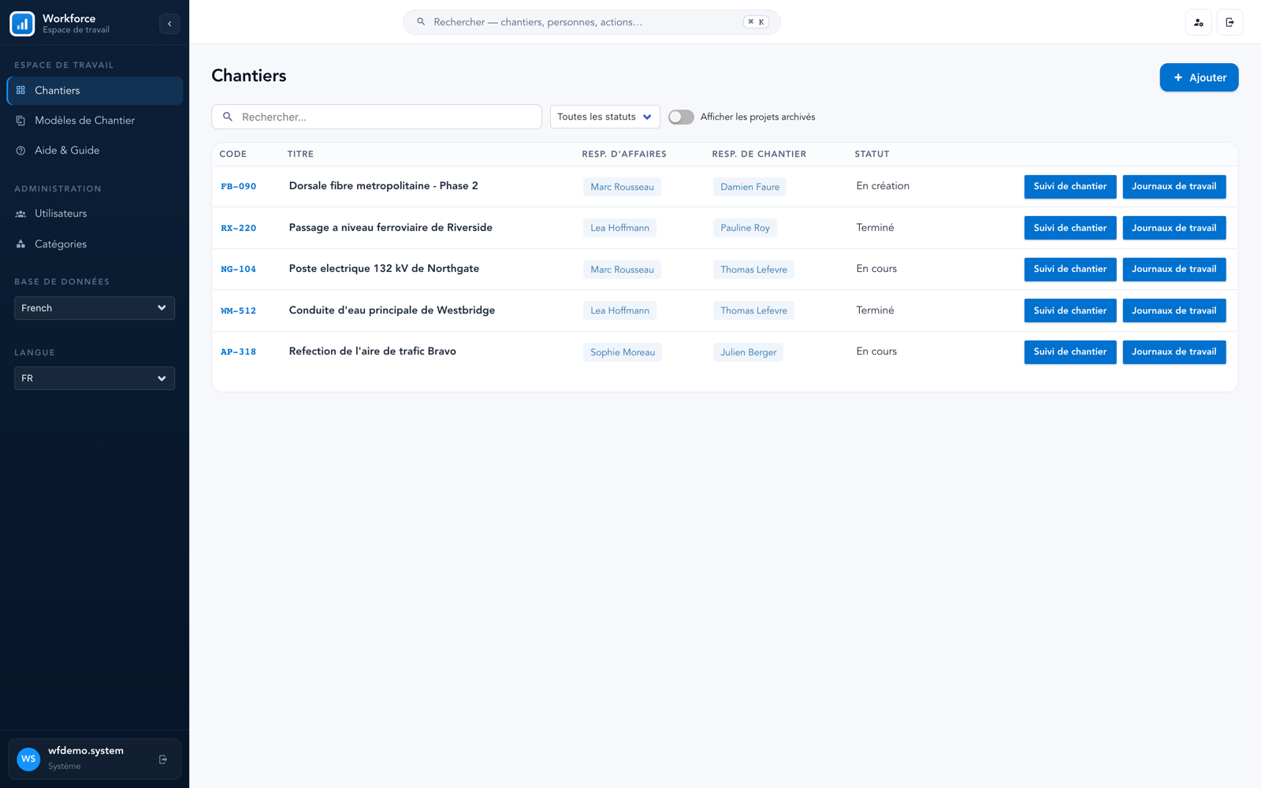Click the CODE column header
This screenshot has height=788, width=1261.
pos(232,154)
